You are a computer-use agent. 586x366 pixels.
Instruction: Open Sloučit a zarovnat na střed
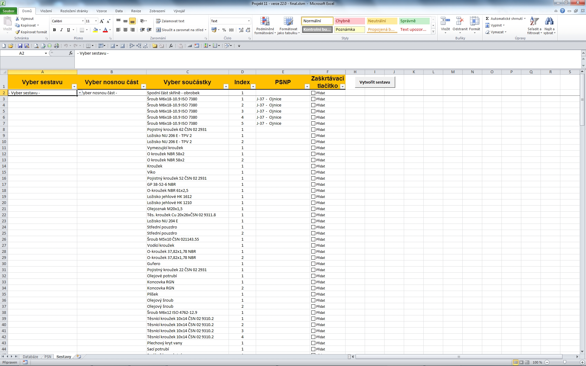(x=181, y=30)
